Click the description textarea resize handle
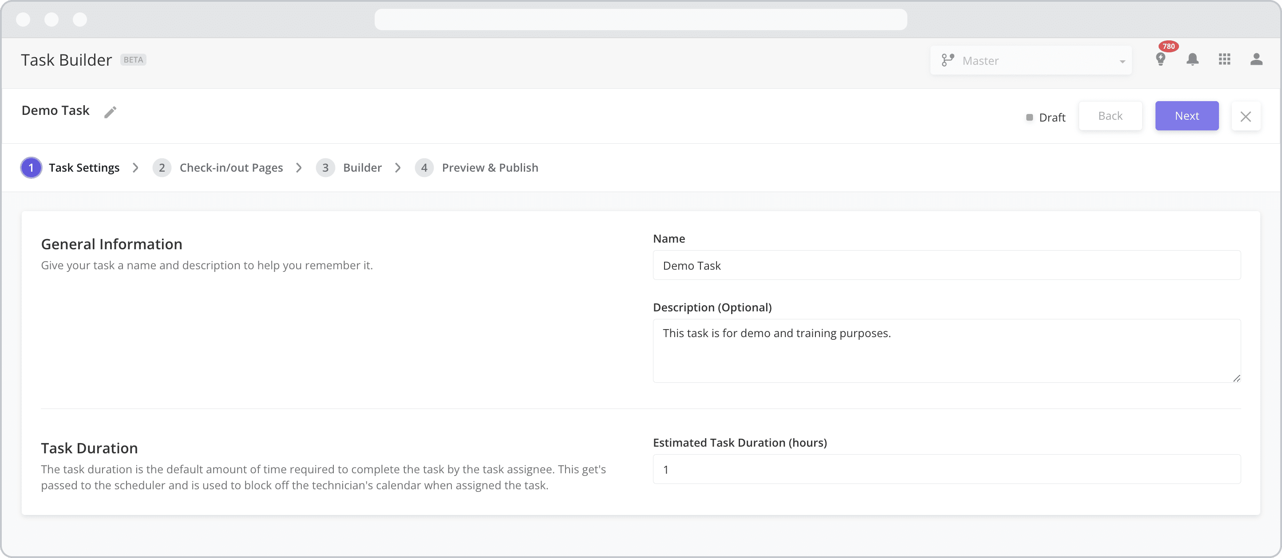 [x=1236, y=378]
